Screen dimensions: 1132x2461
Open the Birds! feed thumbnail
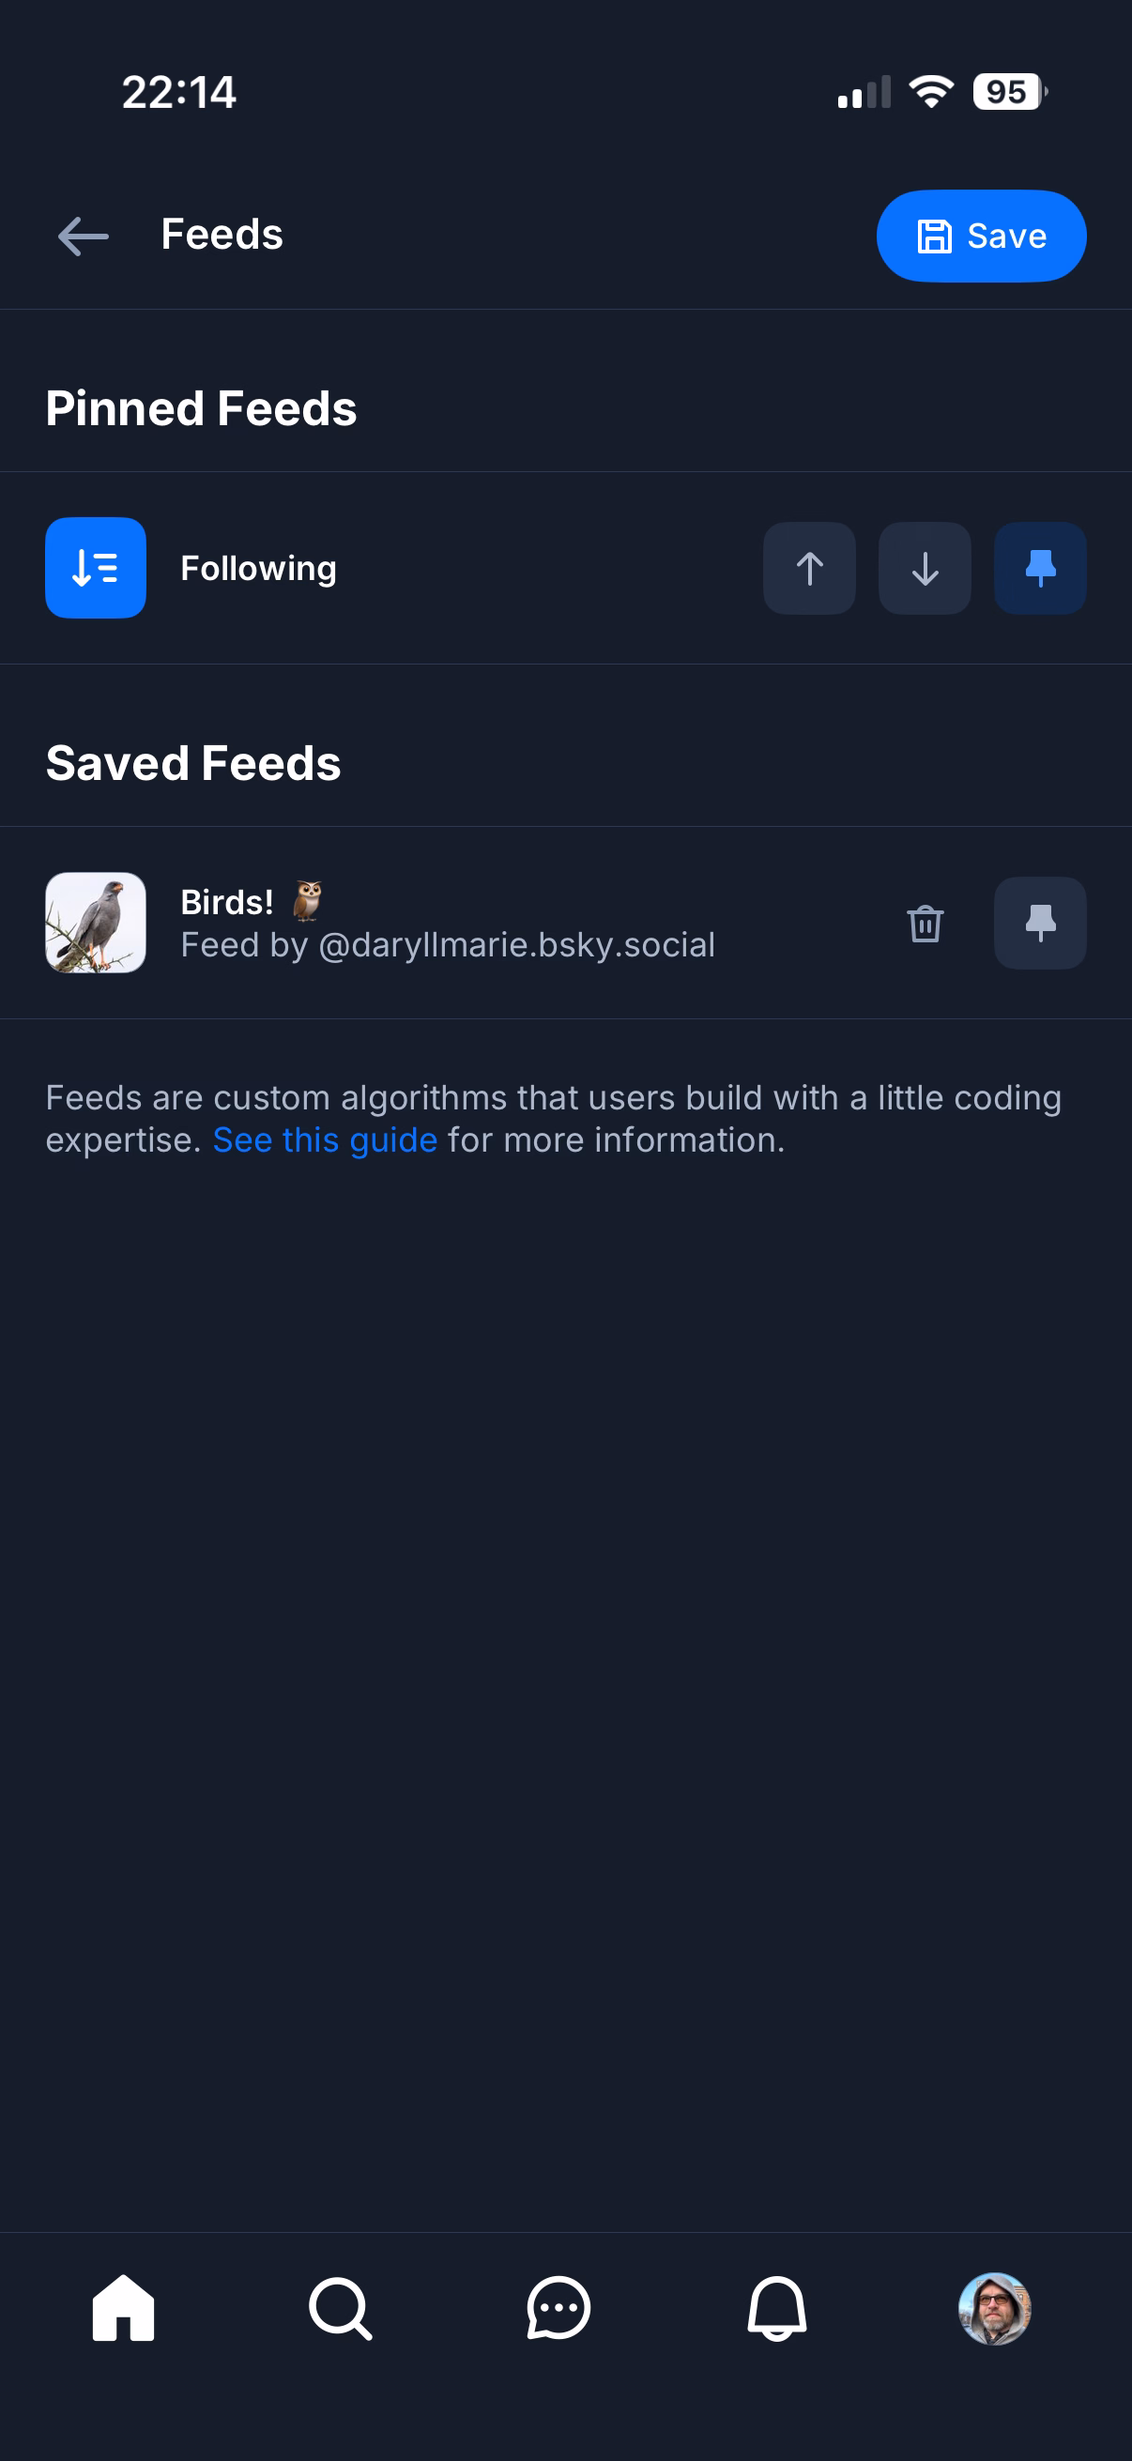point(96,923)
